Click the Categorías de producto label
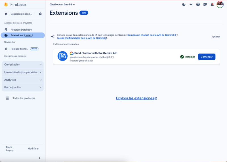 pos(15,56)
